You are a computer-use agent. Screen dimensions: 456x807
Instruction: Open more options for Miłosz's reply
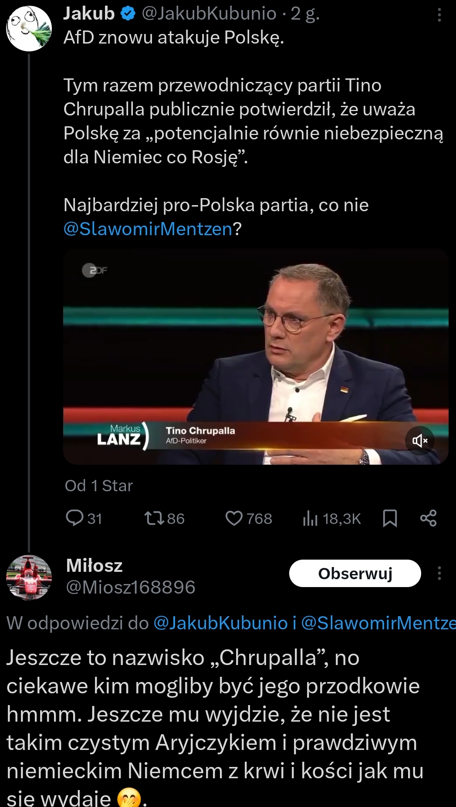tap(439, 573)
